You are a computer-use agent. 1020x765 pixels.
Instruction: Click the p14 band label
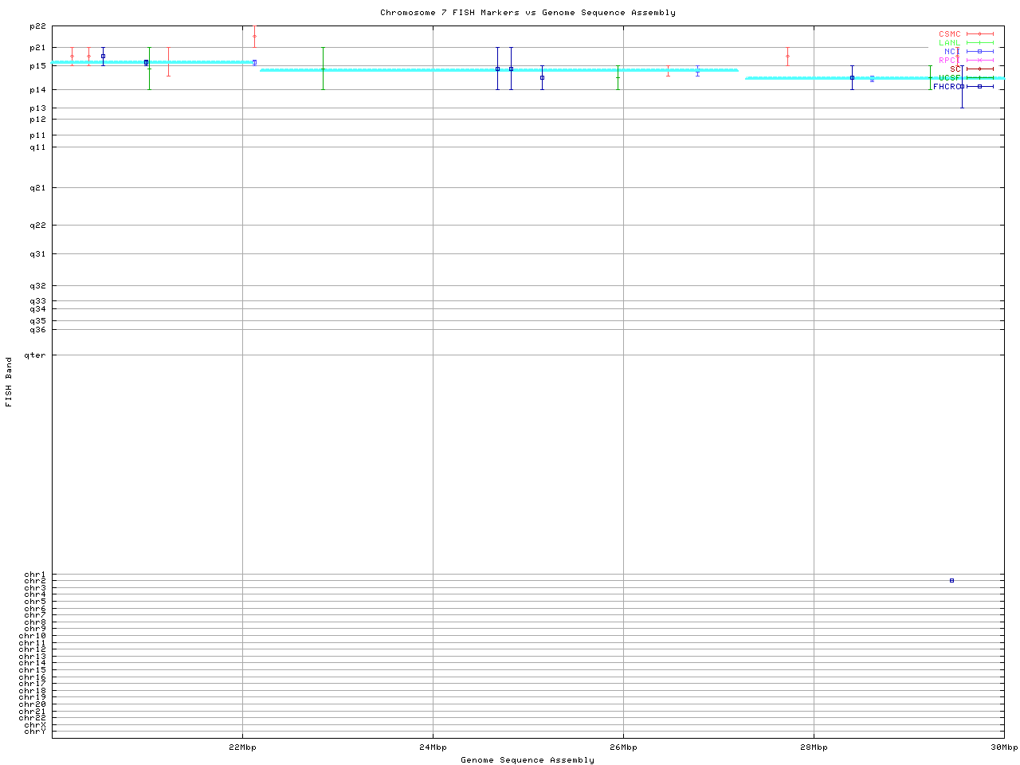point(38,90)
